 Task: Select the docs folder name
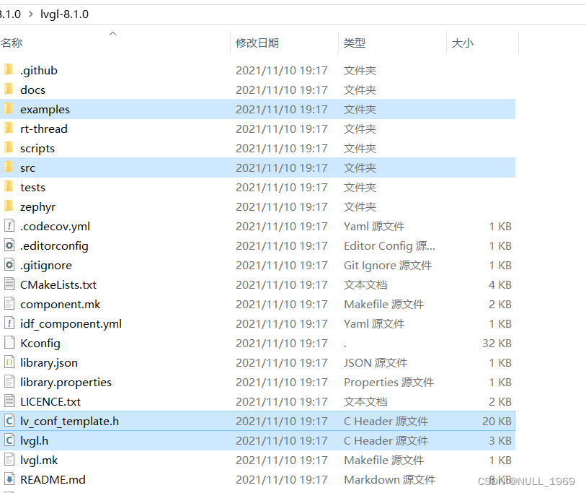tap(33, 90)
